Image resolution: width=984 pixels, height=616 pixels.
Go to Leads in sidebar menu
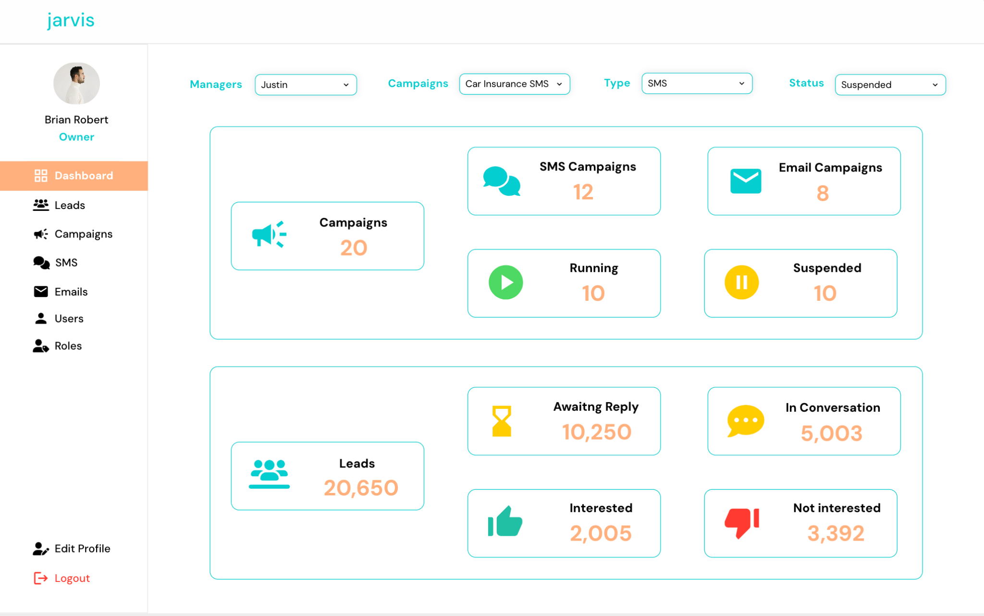(x=70, y=205)
